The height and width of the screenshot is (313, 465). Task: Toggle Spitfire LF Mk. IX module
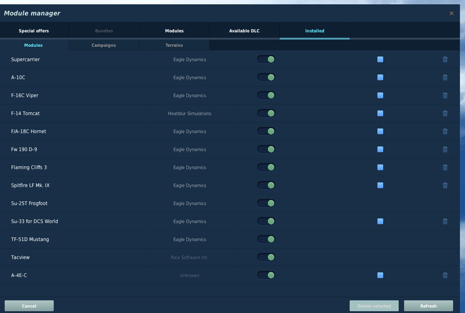[x=266, y=185]
